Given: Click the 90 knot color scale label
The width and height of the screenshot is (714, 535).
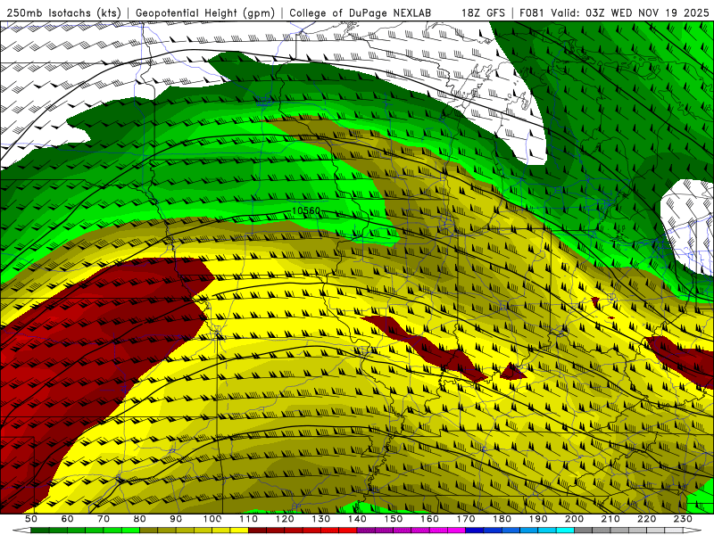Looking at the screenshot, I should pos(176,519).
